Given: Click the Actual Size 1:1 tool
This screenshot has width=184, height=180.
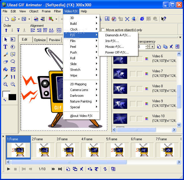Looking at the screenshot, I should pos(13,77).
